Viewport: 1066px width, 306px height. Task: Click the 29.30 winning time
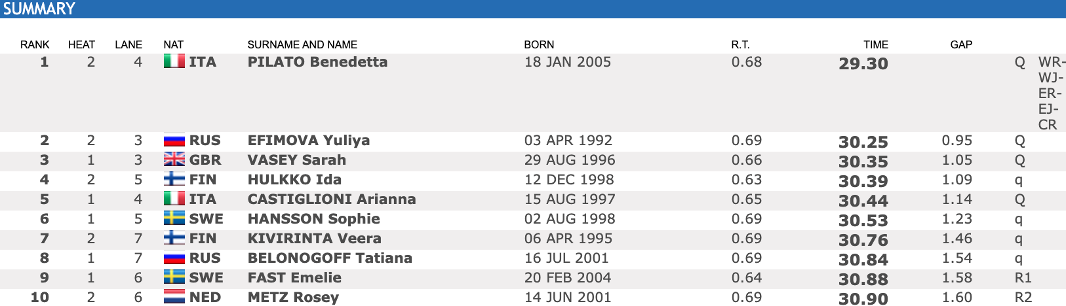pyautogui.click(x=863, y=63)
